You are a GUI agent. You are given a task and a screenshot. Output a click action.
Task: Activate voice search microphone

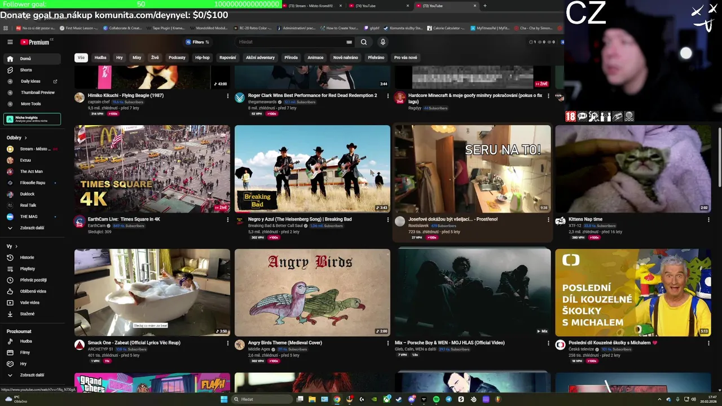[x=382, y=42]
